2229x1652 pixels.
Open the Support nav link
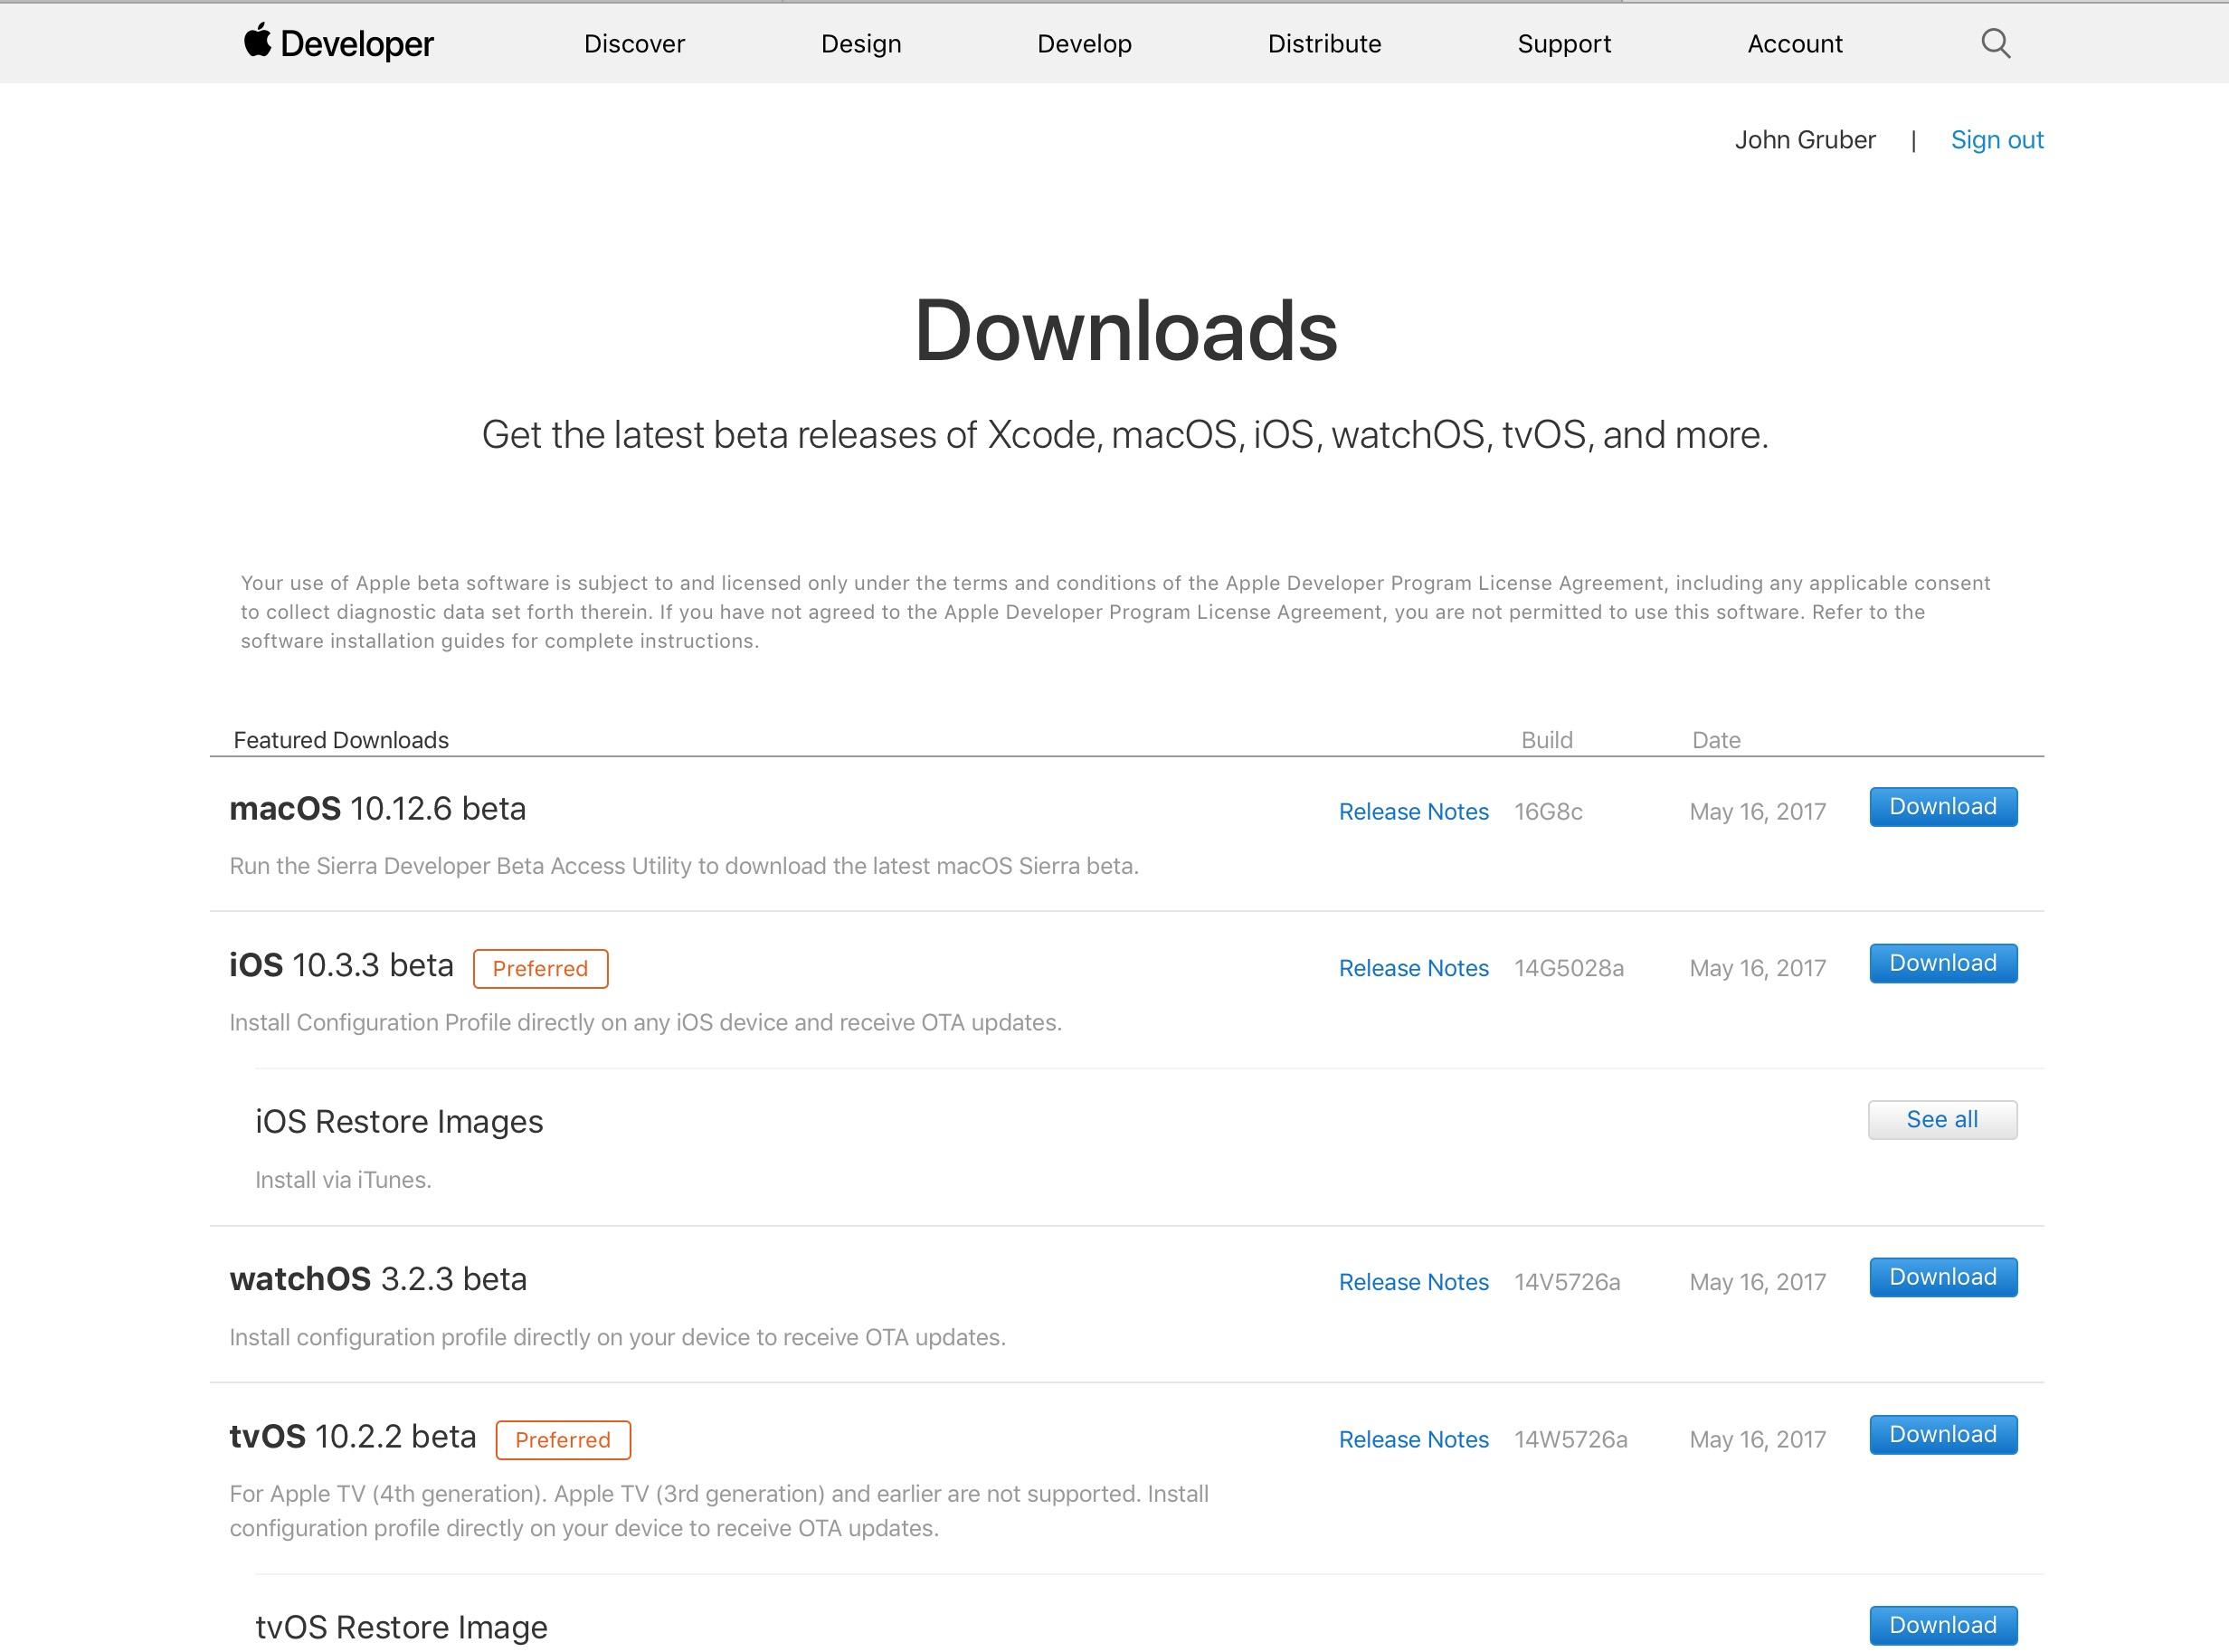tap(1563, 44)
